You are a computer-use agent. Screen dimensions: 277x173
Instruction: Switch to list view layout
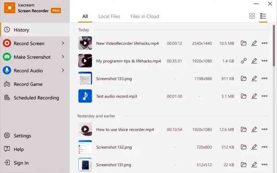point(263,16)
